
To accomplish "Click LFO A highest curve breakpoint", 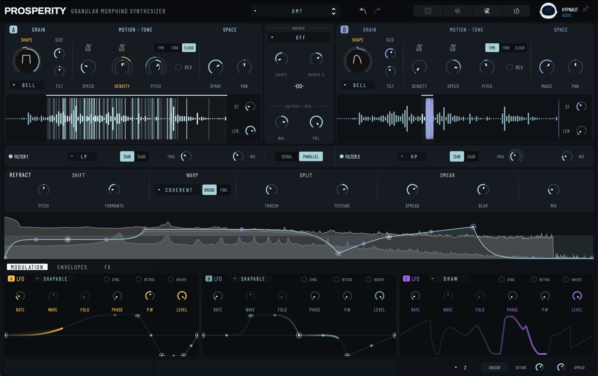I will [138, 315].
